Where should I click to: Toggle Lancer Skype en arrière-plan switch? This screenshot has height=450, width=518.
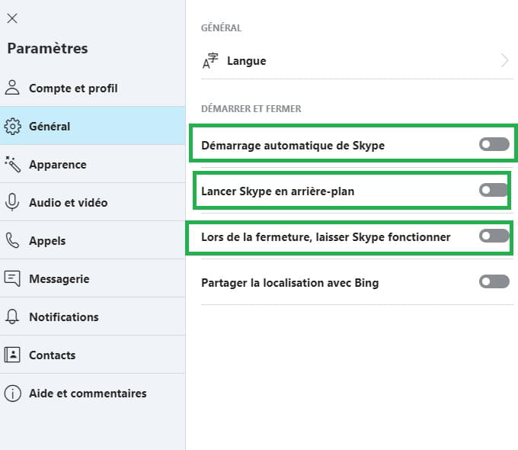point(494,190)
